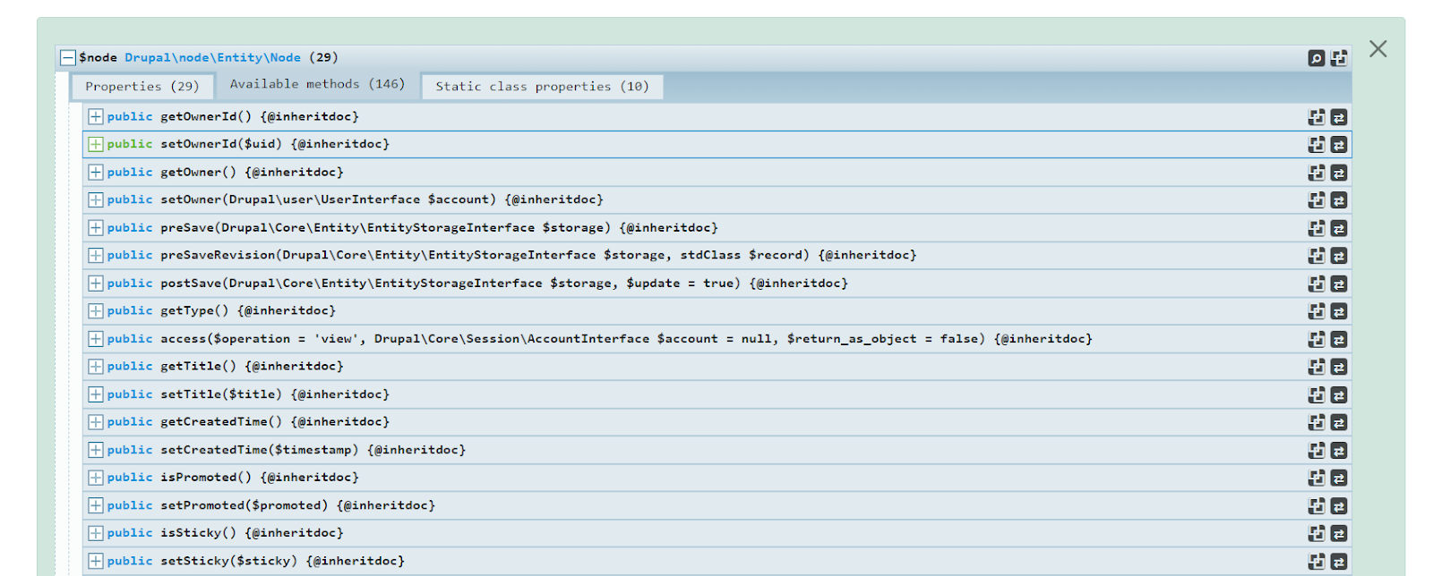The width and height of the screenshot is (1433, 576).
Task: Show access path for postSave() row
Action: click(1339, 284)
